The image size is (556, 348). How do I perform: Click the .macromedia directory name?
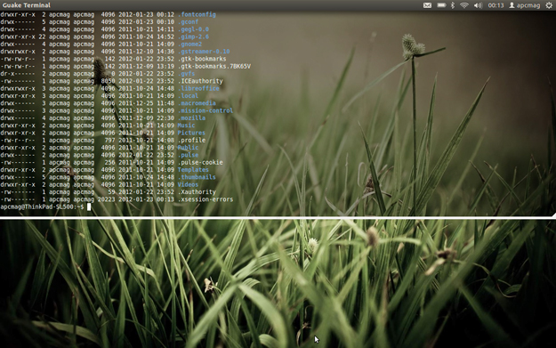pyautogui.click(x=197, y=103)
